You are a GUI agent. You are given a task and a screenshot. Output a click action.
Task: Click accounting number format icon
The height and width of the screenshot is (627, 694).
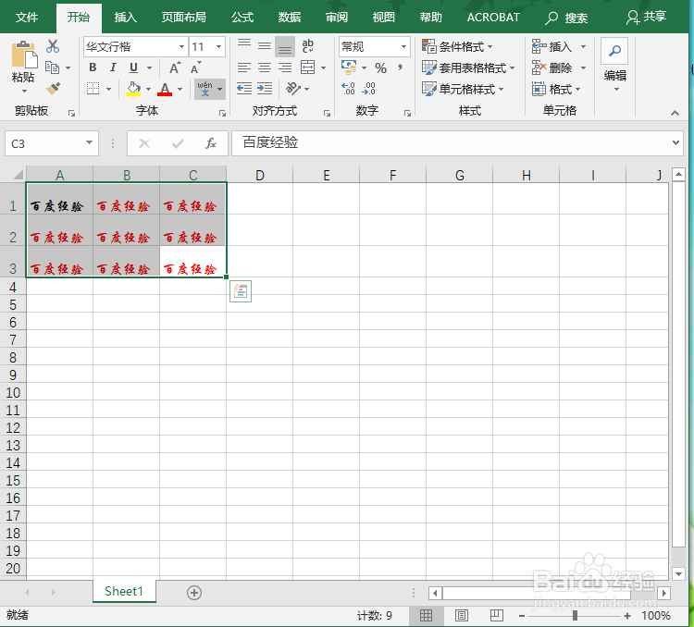click(x=349, y=68)
